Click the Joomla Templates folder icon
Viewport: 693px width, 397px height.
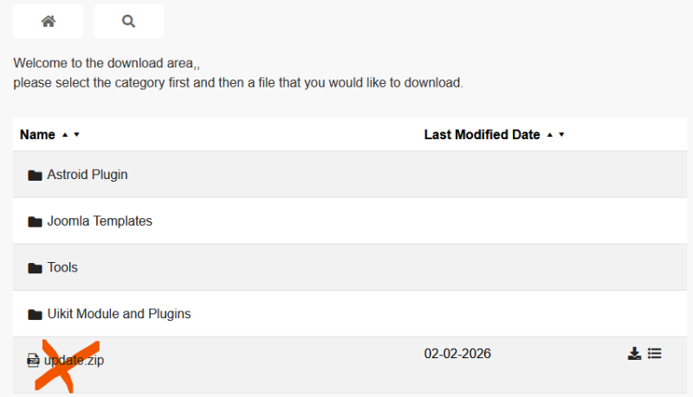coord(35,221)
